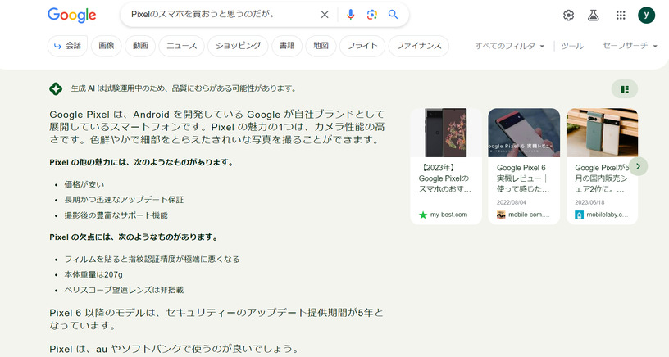This screenshot has width=669, height=357.
Task: Select the 本体重量は207g bullet
Action: (x=93, y=275)
